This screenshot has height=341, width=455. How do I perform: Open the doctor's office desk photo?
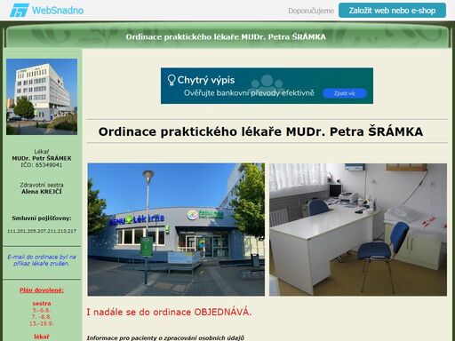point(358,229)
